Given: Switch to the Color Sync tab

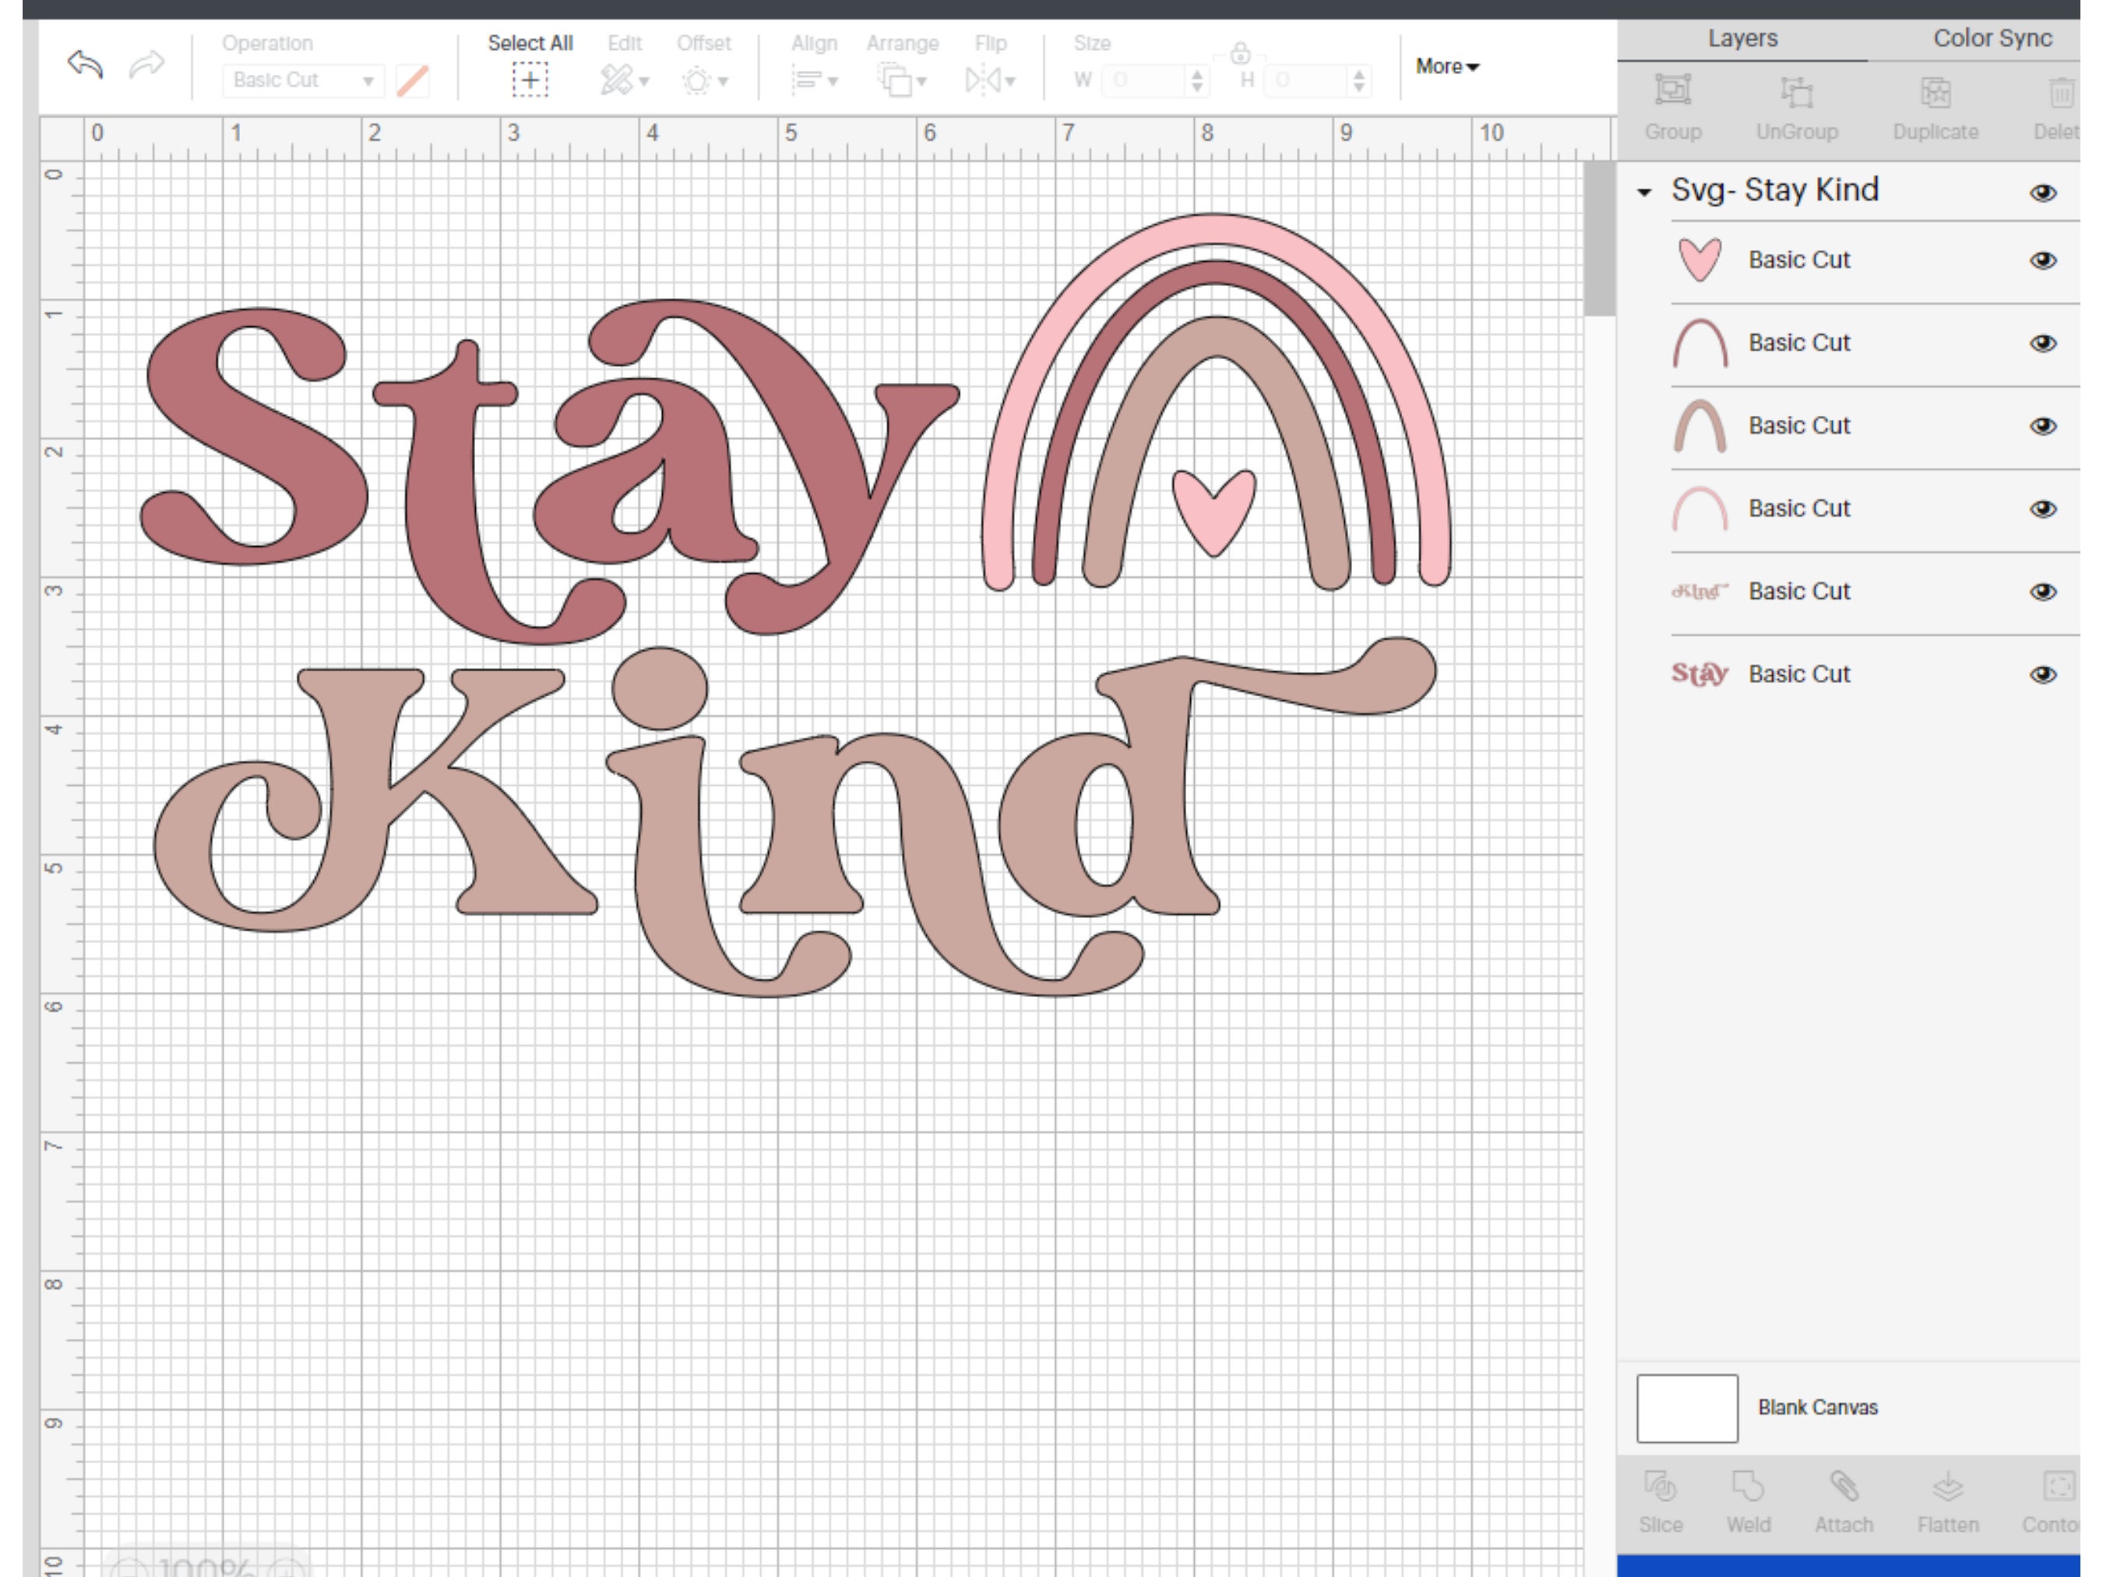Looking at the screenshot, I should pyautogui.click(x=1992, y=38).
